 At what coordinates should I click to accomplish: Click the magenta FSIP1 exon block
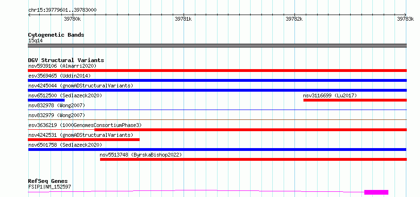(376, 192)
